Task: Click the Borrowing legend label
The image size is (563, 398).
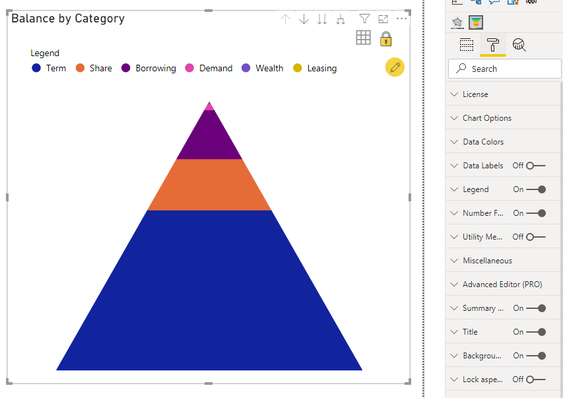Action: [x=156, y=68]
